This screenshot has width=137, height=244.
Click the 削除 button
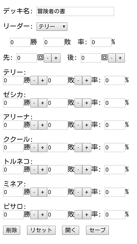pos(12,230)
